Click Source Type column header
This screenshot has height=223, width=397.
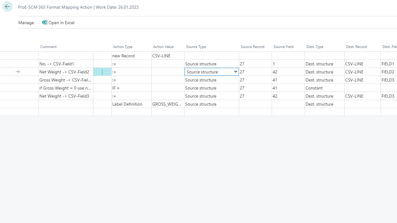(196, 47)
